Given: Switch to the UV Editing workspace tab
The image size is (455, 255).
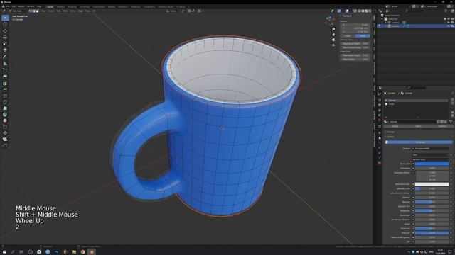Looking at the screenshot, I should 85,6.
